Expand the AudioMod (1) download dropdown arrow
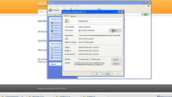 [81, 96]
